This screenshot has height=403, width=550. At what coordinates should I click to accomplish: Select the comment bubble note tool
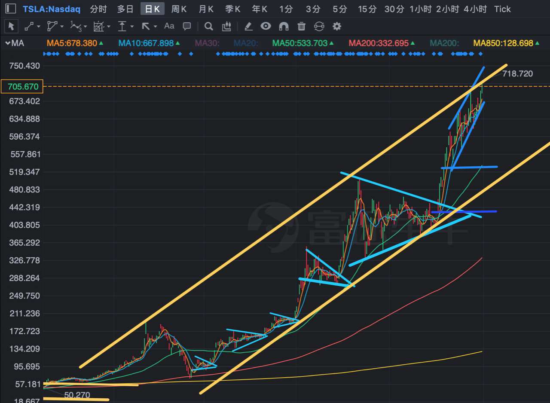(187, 26)
